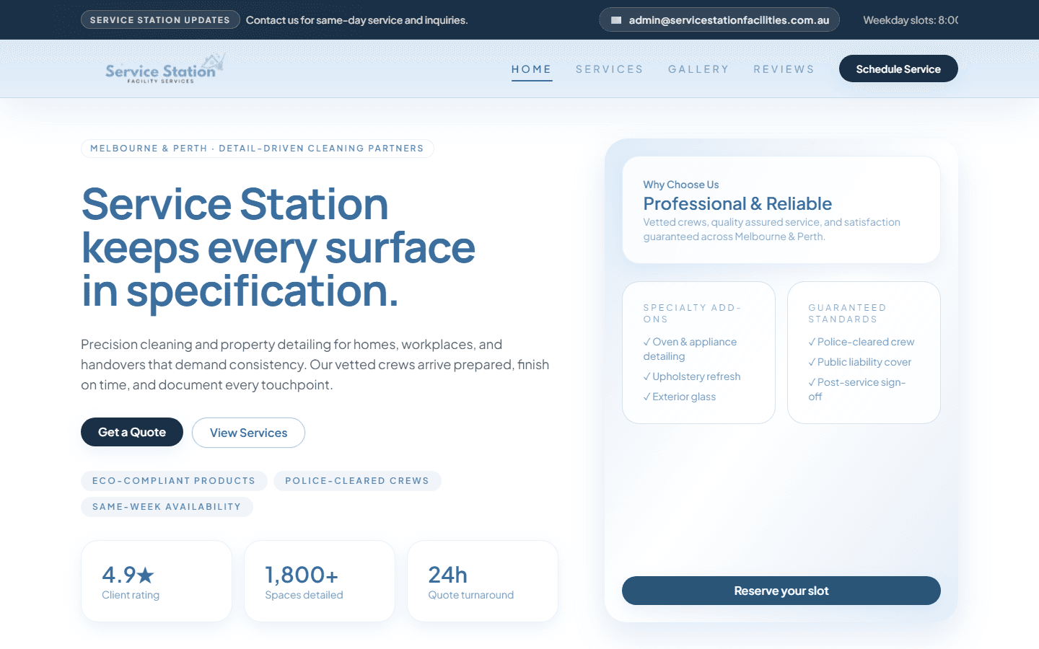
Task: Click the Post-service sign-off item
Action: pyautogui.click(x=857, y=389)
